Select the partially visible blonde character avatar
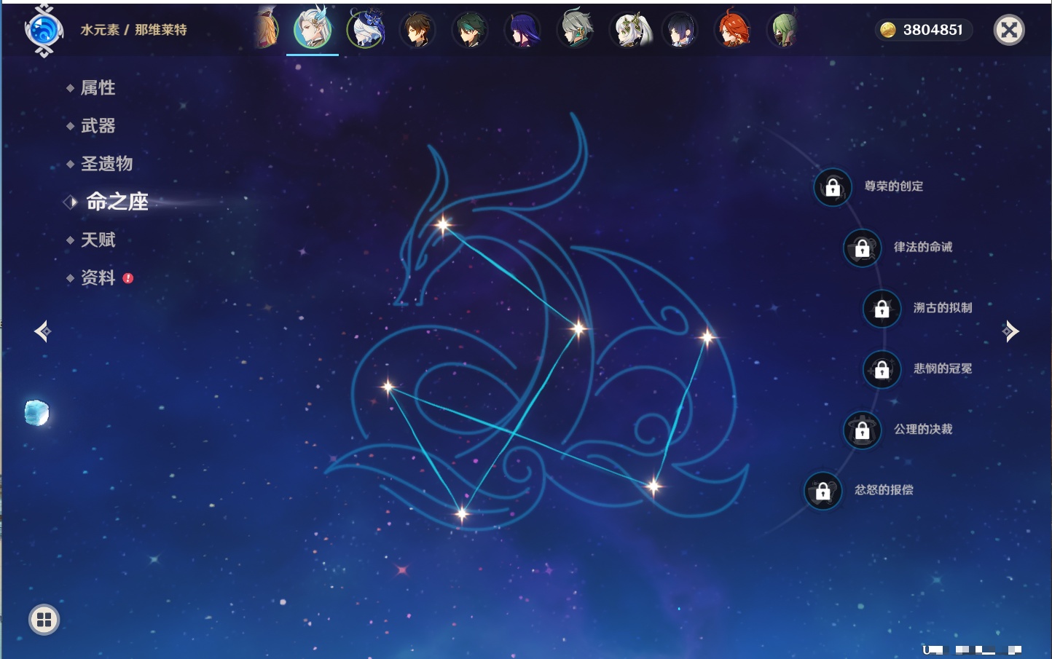The height and width of the screenshot is (659, 1052). pos(267,29)
